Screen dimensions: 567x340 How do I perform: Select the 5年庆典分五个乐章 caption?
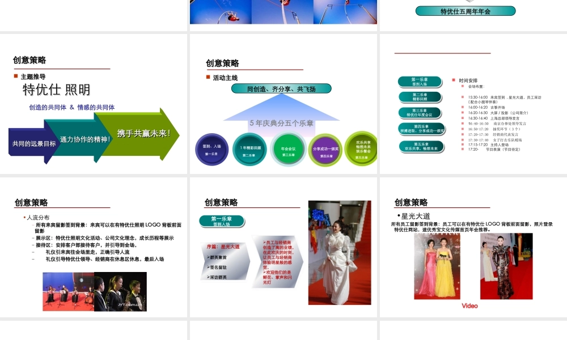click(x=281, y=123)
